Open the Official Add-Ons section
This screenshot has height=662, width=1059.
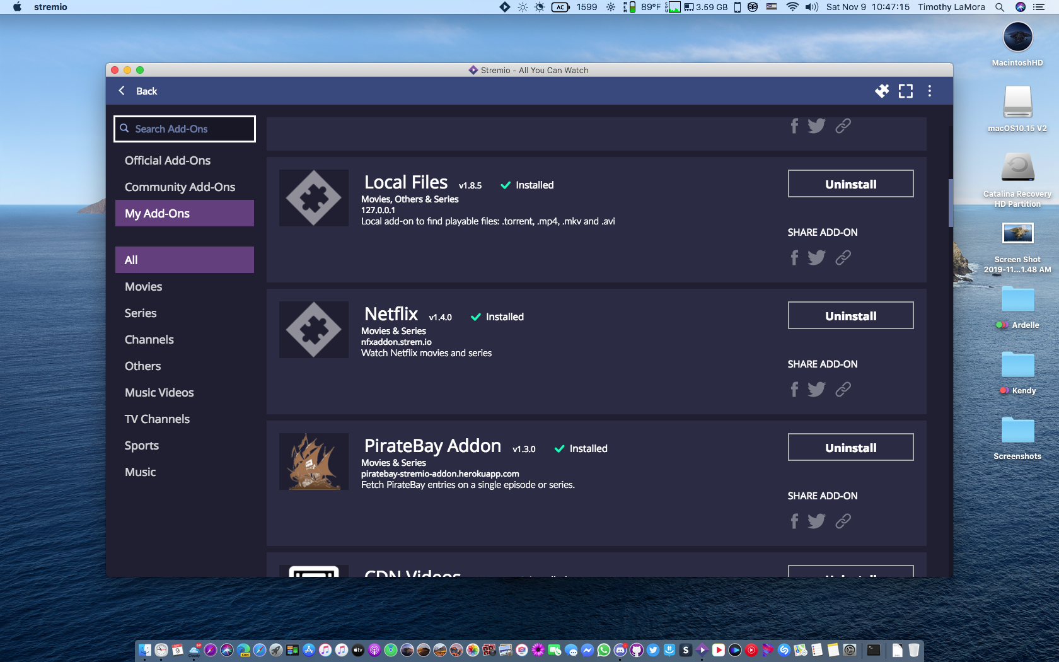(185, 161)
